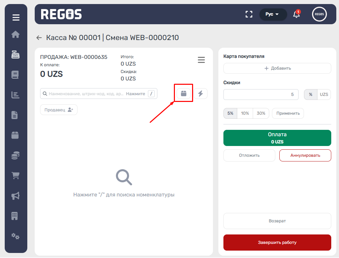Toggle fullscreen mode icon in header

tap(249, 14)
